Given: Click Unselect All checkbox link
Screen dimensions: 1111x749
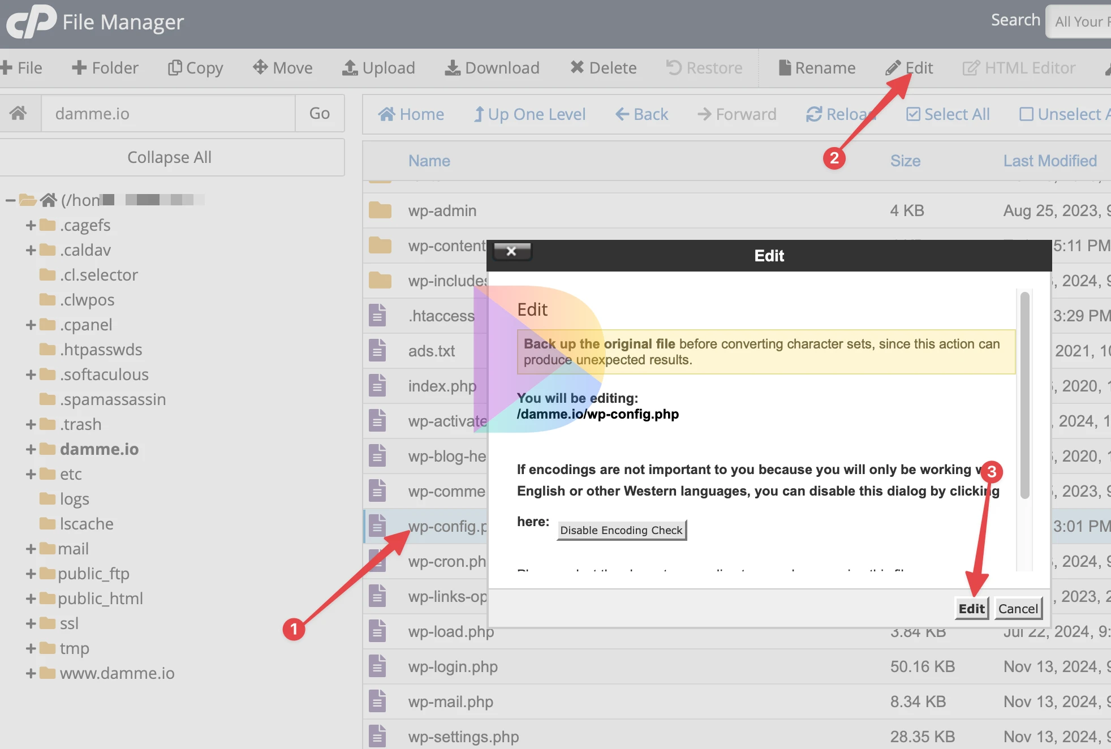Looking at the screenshot, I should coord(1065,114).
